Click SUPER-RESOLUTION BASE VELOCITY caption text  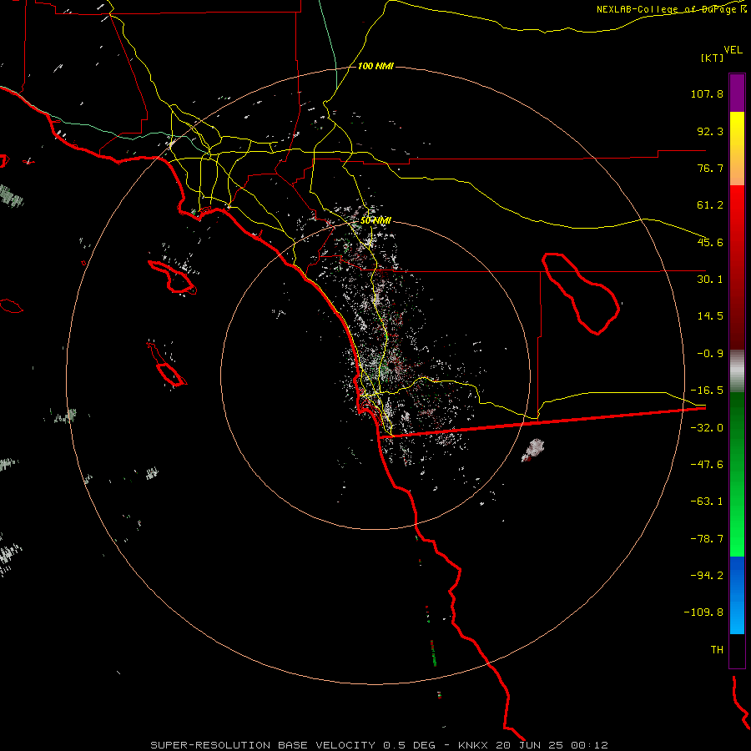(263, 745)
